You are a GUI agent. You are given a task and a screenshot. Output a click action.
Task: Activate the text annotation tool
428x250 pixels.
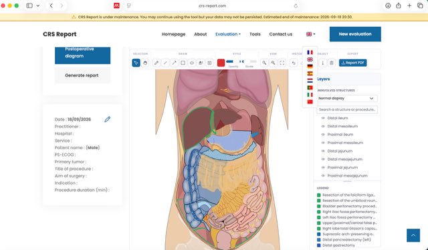pos(201,63)
